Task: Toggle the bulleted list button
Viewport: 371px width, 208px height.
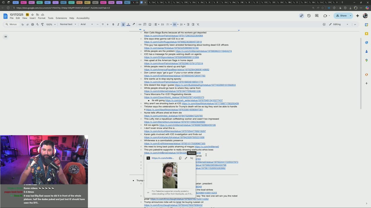Action: pos(174,25)
